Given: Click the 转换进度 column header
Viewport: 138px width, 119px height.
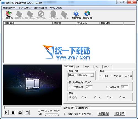Looking at the screenshot, I should [x=112, y=23].
